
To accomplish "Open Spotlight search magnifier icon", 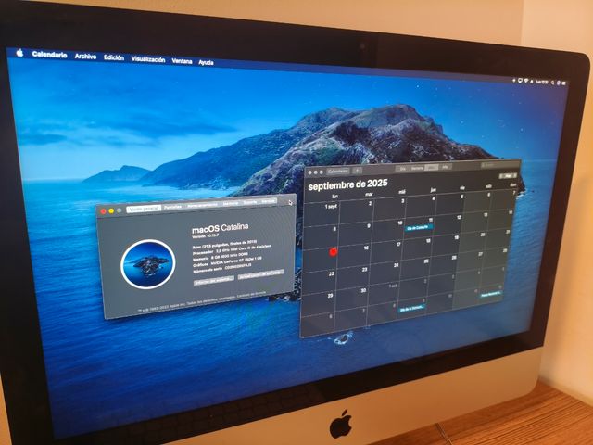I will tap(552, 83).
